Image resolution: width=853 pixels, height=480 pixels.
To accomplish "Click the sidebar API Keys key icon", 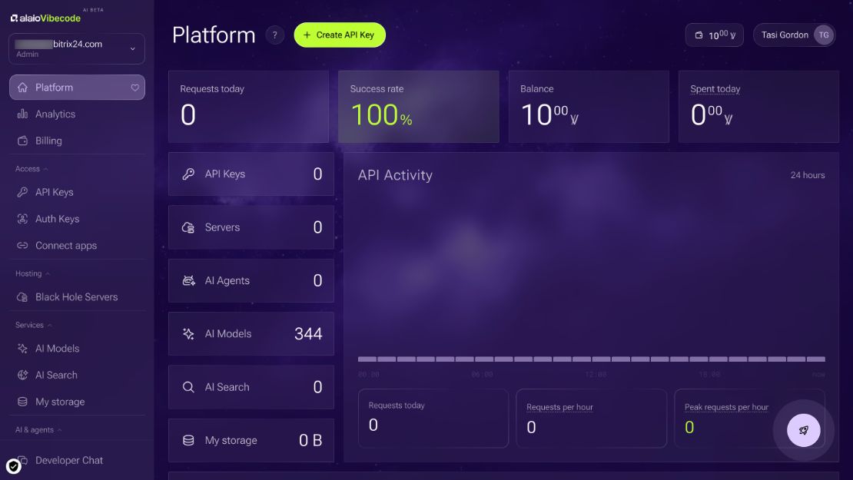I will tap(22, 192).
